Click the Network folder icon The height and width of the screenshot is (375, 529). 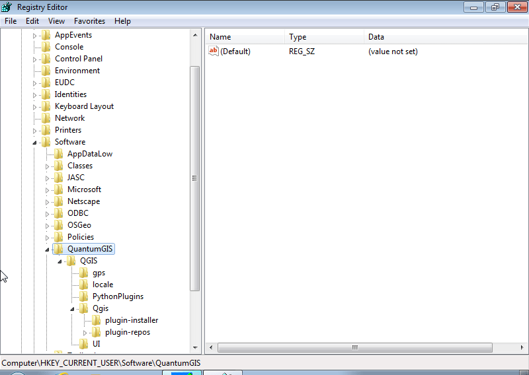(46, 118)
